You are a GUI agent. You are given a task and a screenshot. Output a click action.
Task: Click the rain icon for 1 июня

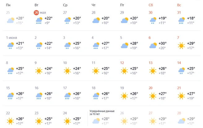pos(11,46)
